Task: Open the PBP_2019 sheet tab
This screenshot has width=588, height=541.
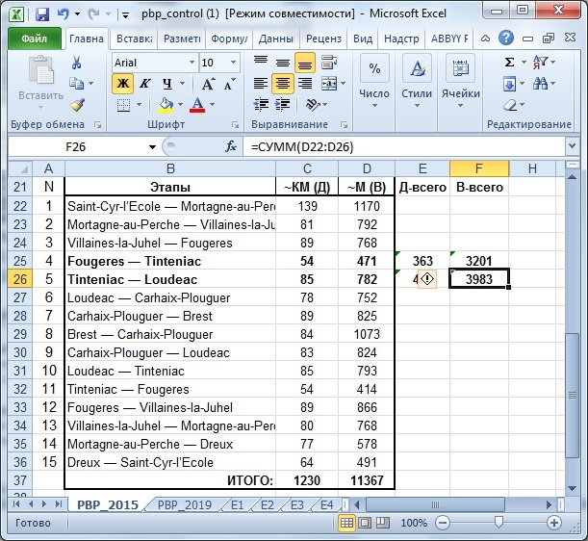Action: click(185, 505)
